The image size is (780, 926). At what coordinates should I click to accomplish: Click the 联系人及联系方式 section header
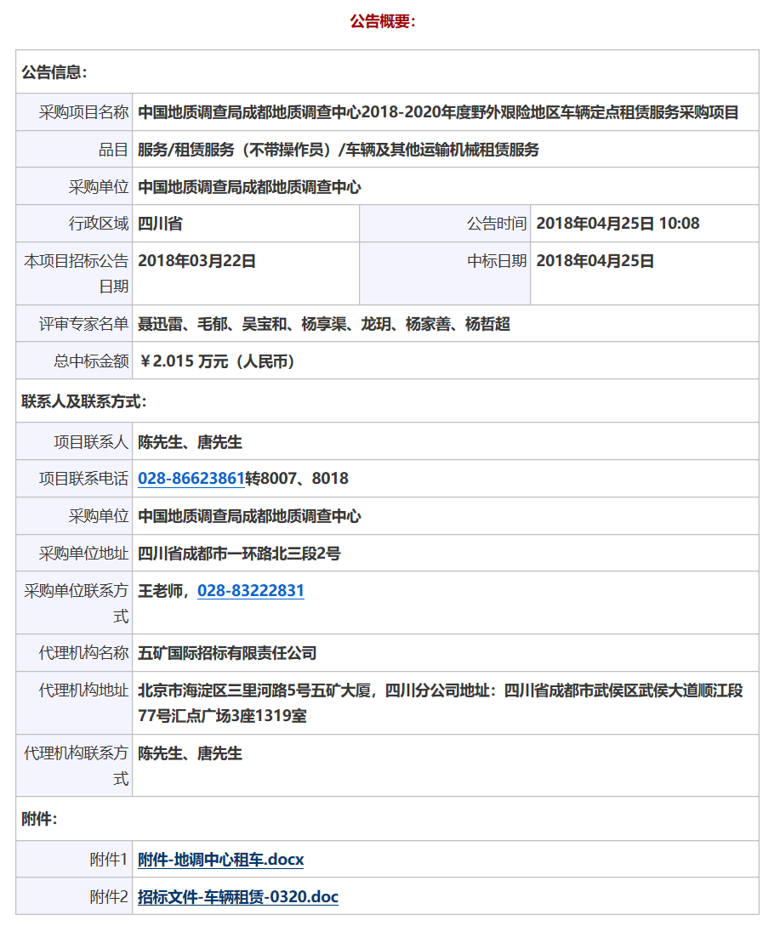84,401
